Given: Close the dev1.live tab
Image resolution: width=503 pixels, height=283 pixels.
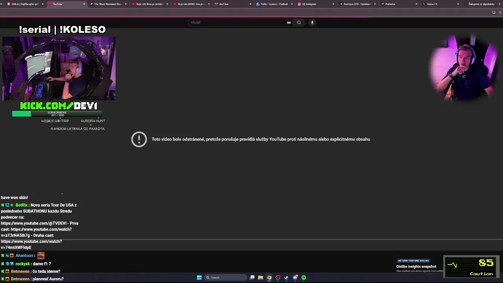Looking at the screenshot, I should coord(250,4).
